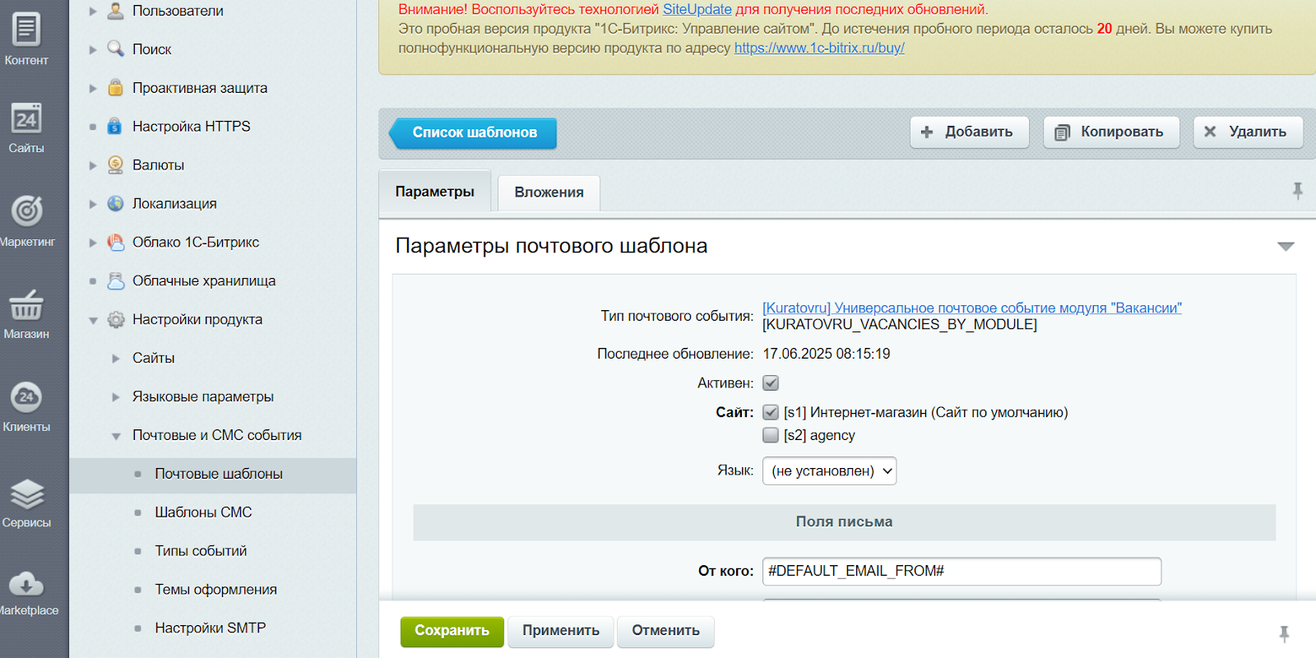Open the Клиенты section icon

pos(26,397)
